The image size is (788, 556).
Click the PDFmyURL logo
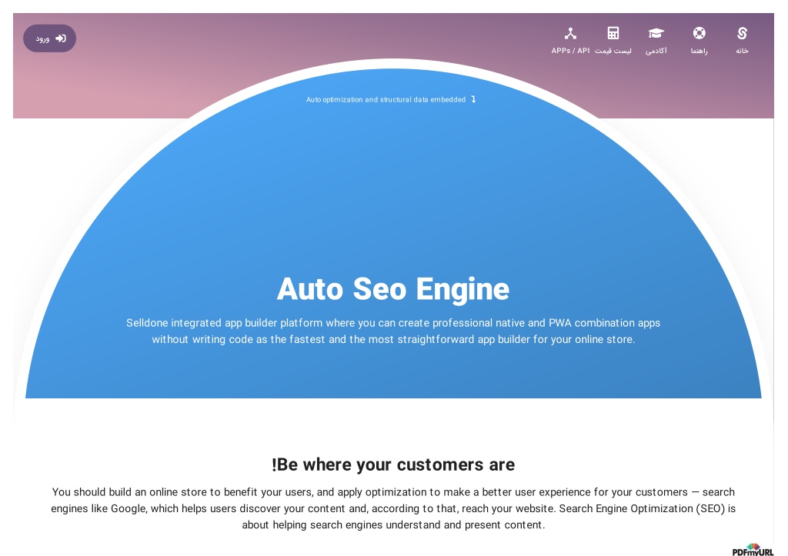753,550
